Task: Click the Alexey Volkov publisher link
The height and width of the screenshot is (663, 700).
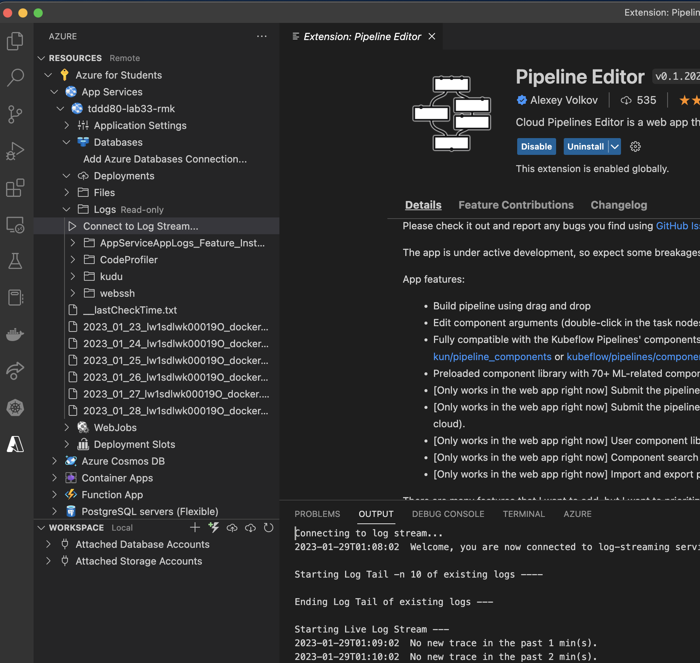Action: click(564, 100)
